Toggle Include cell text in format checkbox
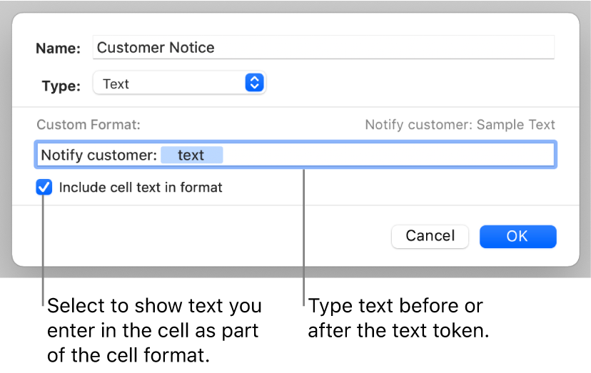Viewport: 591px width, 373px height. (x=44, y=188)
